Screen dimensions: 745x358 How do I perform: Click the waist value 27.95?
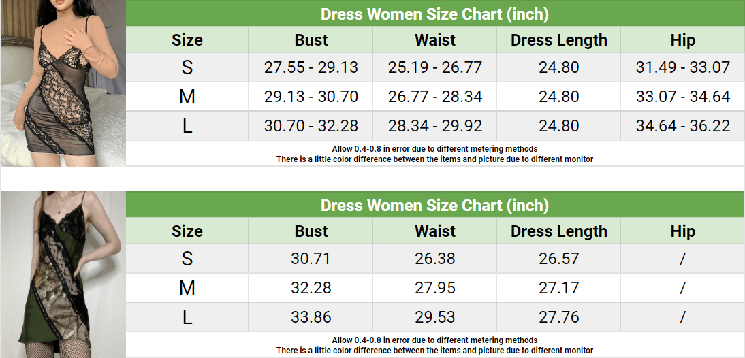(435, 288)
